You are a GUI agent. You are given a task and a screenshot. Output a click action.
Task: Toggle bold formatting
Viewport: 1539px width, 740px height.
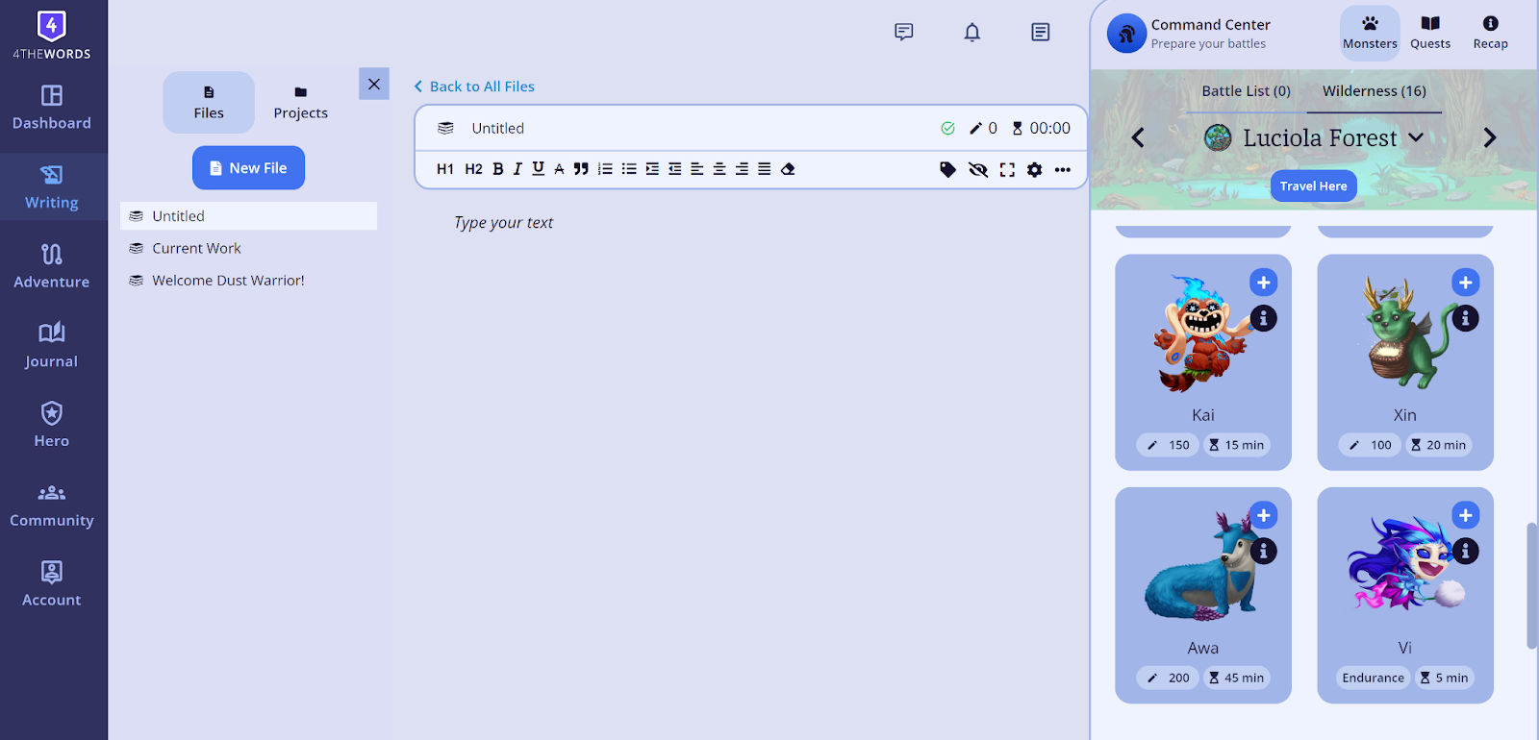coord(498,169)
